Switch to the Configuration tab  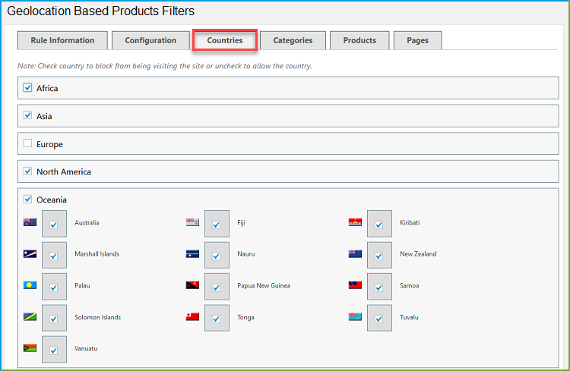tap(150, 40)
